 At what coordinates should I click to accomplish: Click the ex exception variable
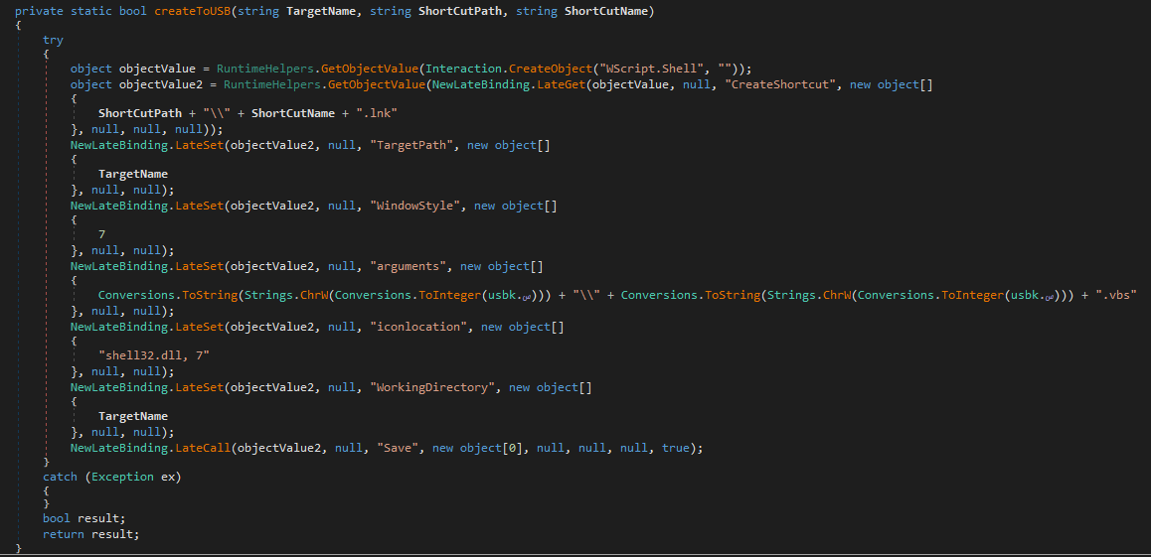coord(168,477)
